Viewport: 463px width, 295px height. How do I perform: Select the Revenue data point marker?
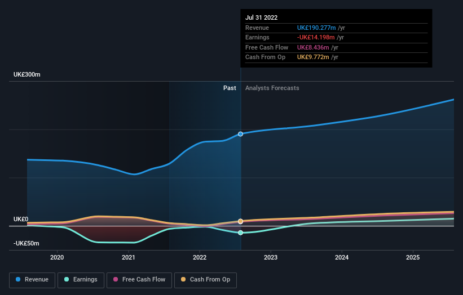point(240,134)
